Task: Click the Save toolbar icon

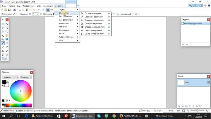Action: [9, 10]
